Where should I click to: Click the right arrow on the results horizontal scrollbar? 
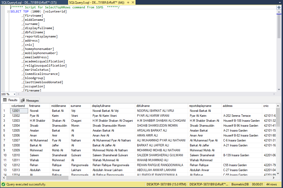(x=273, y=178)
